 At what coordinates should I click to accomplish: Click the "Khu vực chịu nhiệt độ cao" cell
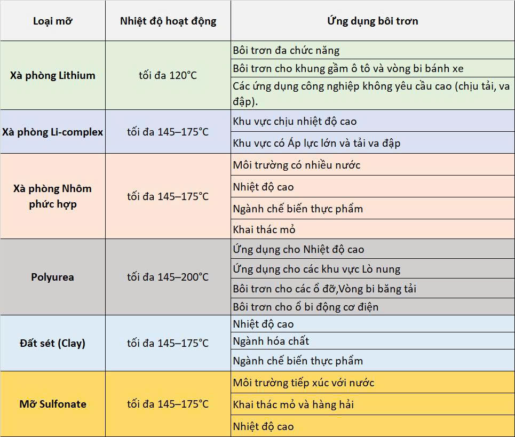coord(295,121)
